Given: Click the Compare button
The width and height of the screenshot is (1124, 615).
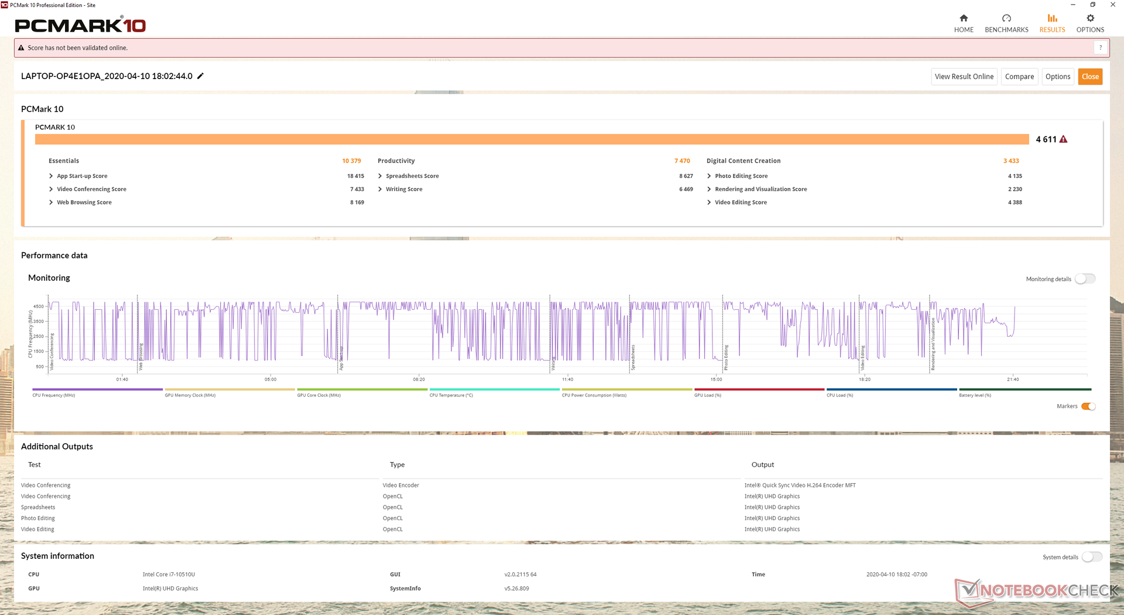Looking at the screenshot, I should [1019, 77].
